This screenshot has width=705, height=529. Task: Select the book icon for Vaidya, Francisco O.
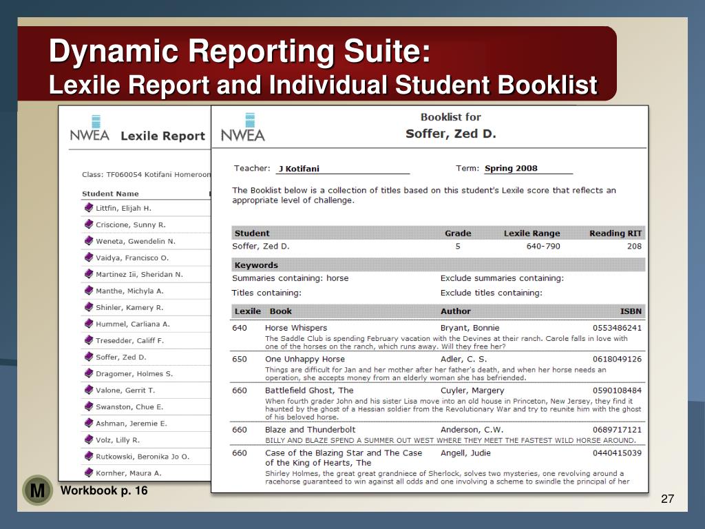coord(89,258)
